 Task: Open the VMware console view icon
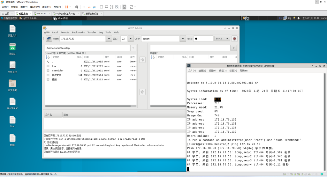[124, 7]
